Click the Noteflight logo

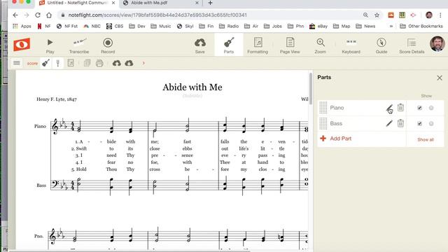click(x=22, y=45)
